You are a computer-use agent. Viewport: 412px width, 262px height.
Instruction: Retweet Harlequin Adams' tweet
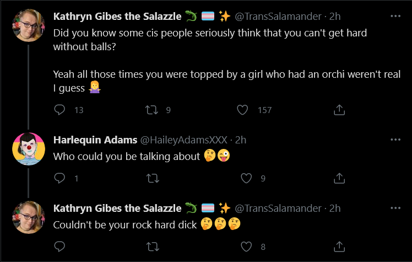pos(153,178)
